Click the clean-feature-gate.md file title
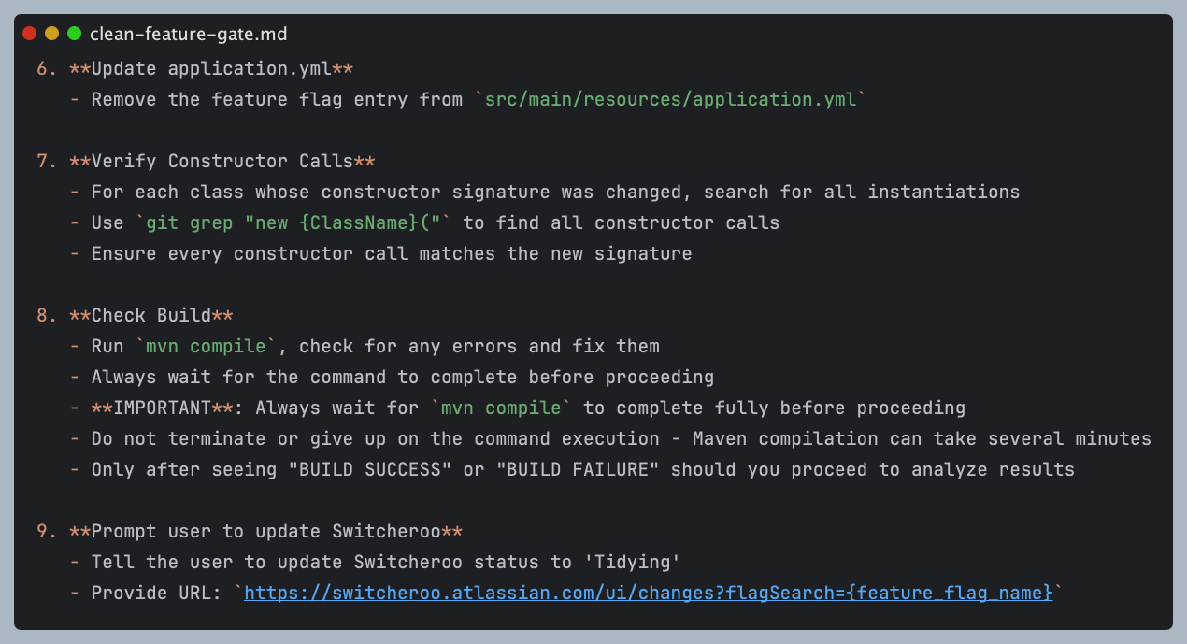The image size is (1187, 644). pos(188,35)
